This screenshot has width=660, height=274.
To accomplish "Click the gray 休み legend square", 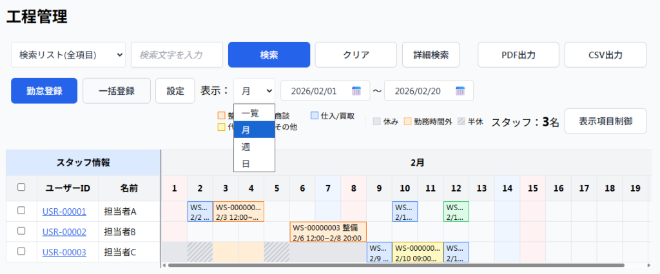I will coord(377,121).
